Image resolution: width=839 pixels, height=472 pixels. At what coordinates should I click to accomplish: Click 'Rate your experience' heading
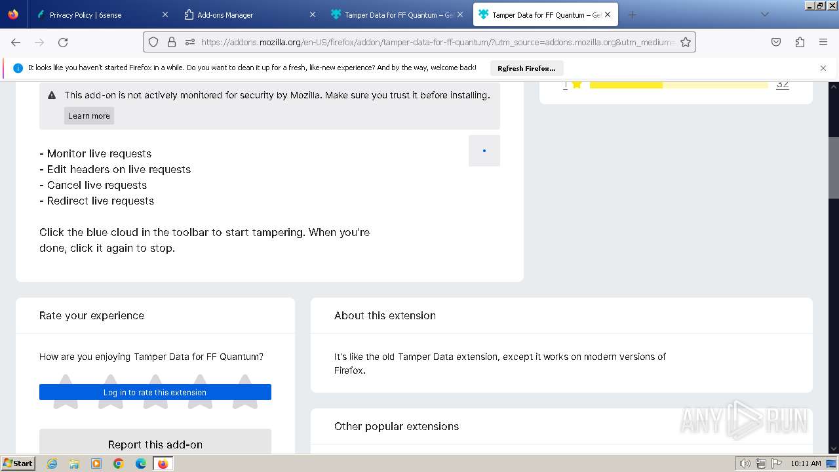click(92, 315)
